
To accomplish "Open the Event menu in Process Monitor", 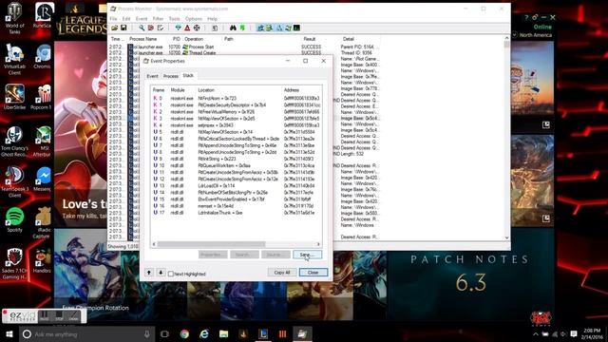I will click(142, 19).
